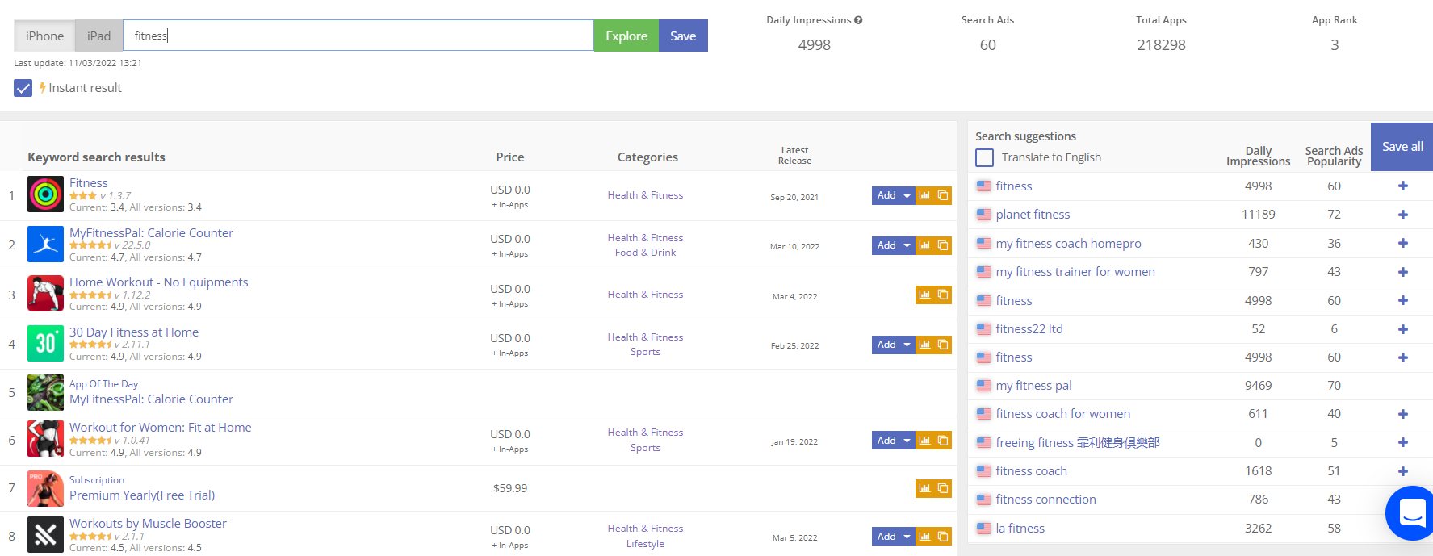Click Latest Release column header
Viewport: 1433px width, 556px height.
click(x=794, y=156)
